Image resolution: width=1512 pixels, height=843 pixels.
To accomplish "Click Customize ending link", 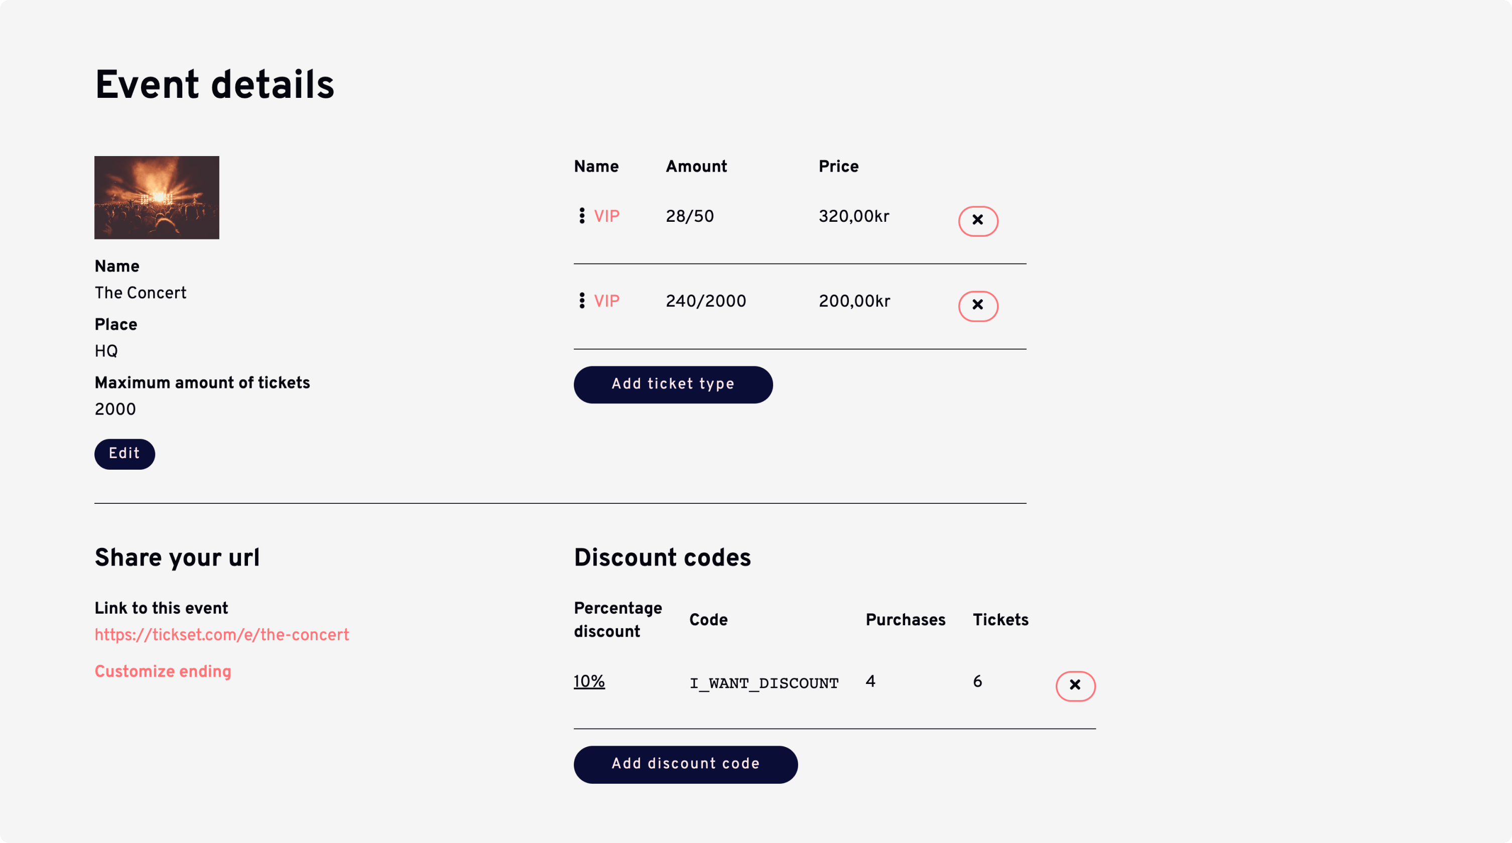I will [x=163, y=671].
